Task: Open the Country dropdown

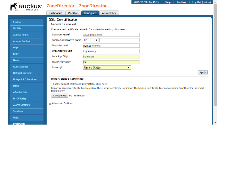Action: 107,67
